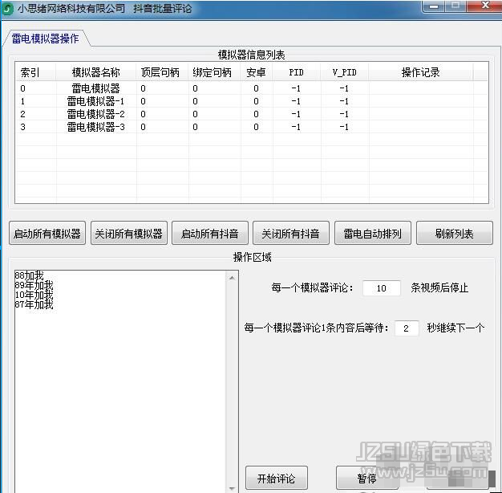Select the row 雷电模拟器-1

251,101
